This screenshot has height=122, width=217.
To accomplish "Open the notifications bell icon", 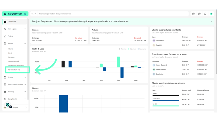I will tap(205, 14).
